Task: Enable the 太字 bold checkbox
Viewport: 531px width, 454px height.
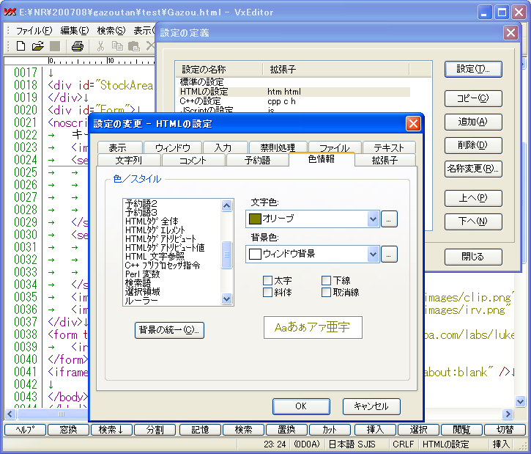Action: (267, 280)
